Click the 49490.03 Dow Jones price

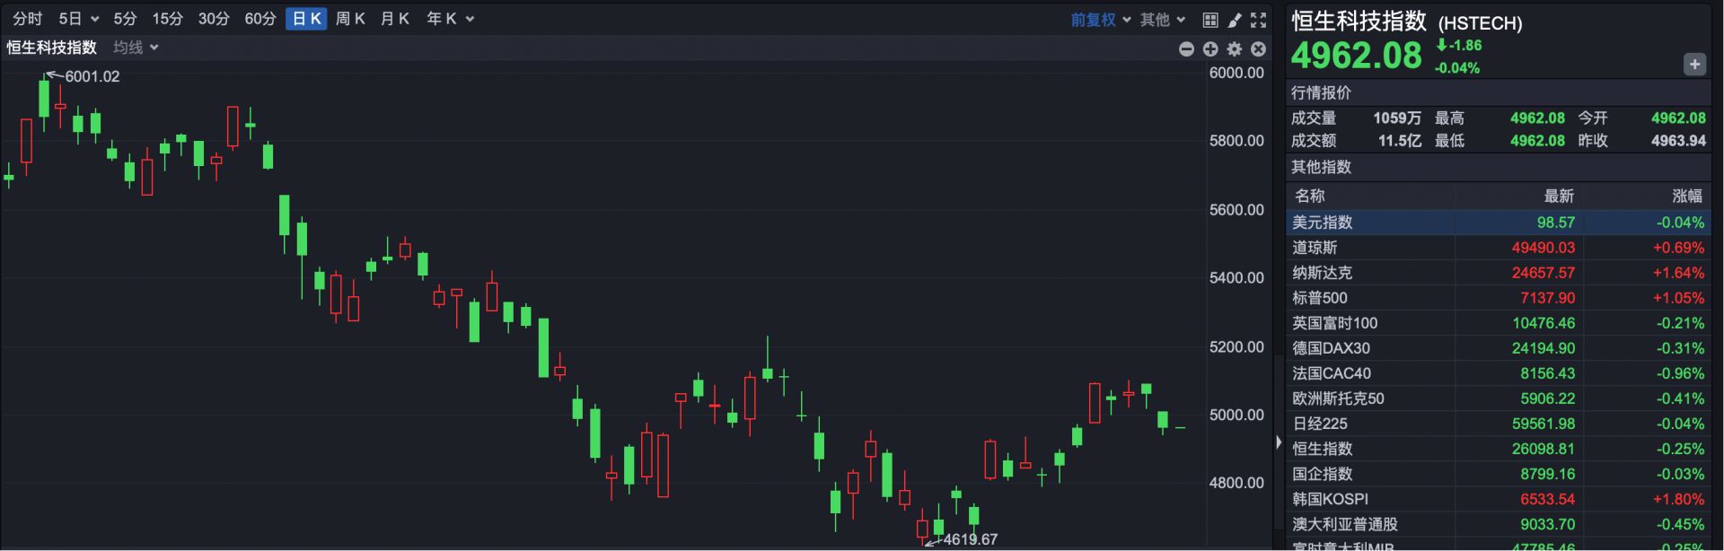point(1543,248)
